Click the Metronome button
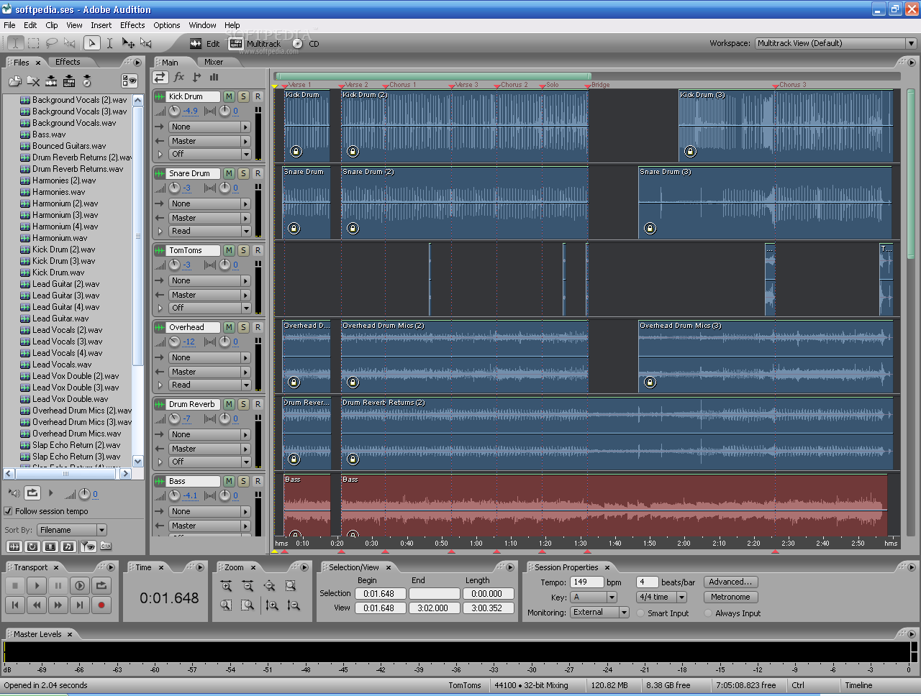The width and height of the screenshot is (921, 696). click(x=730, y=597)
